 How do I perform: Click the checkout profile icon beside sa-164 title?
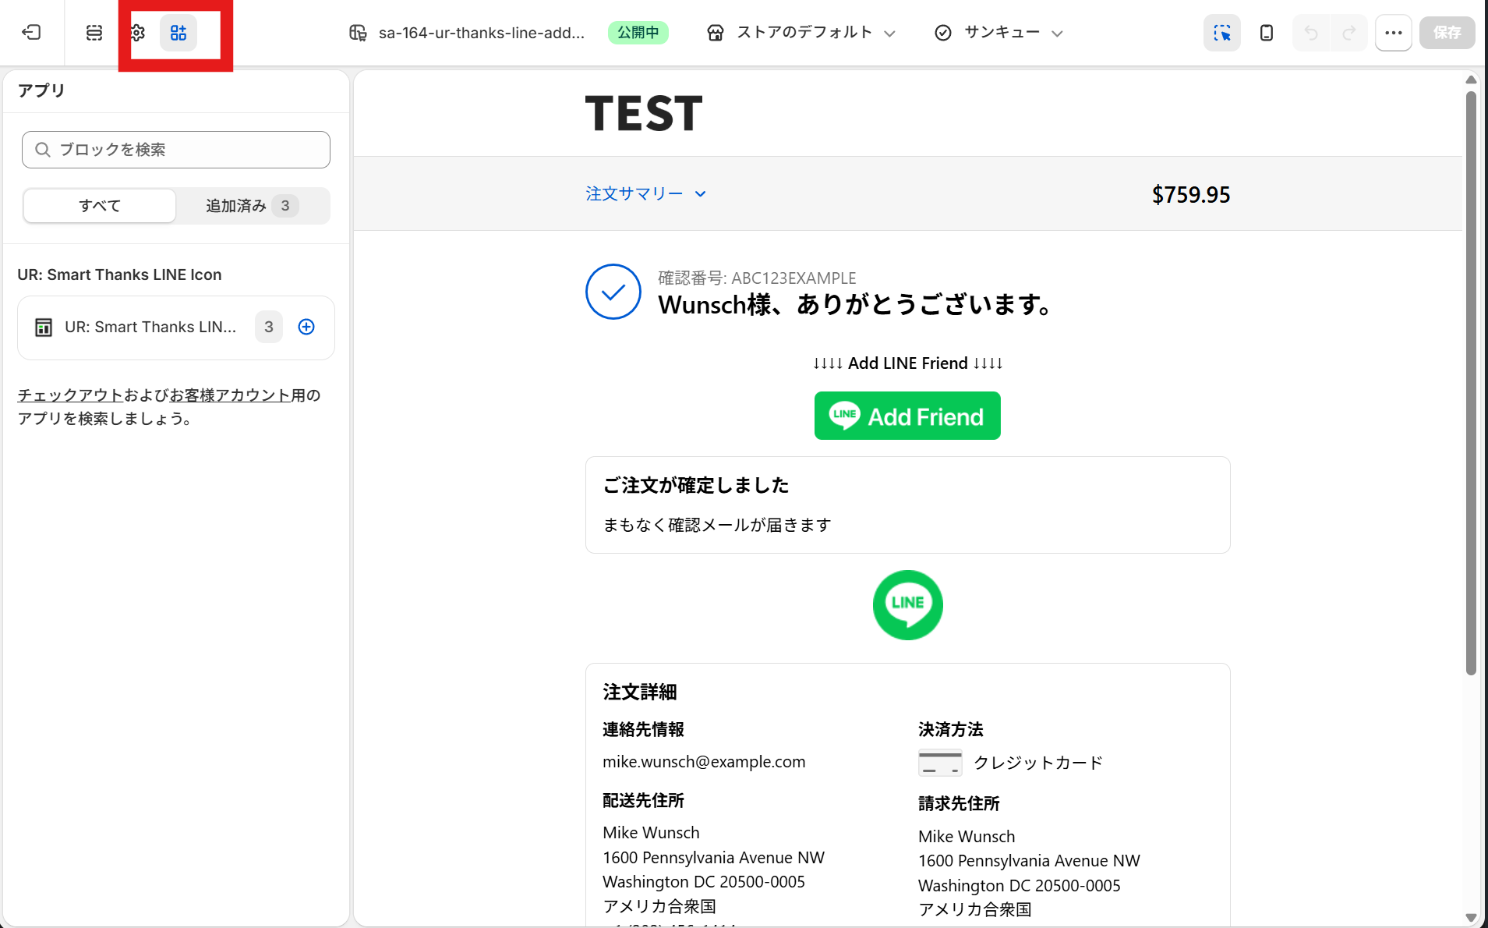(x=358, y=33)
